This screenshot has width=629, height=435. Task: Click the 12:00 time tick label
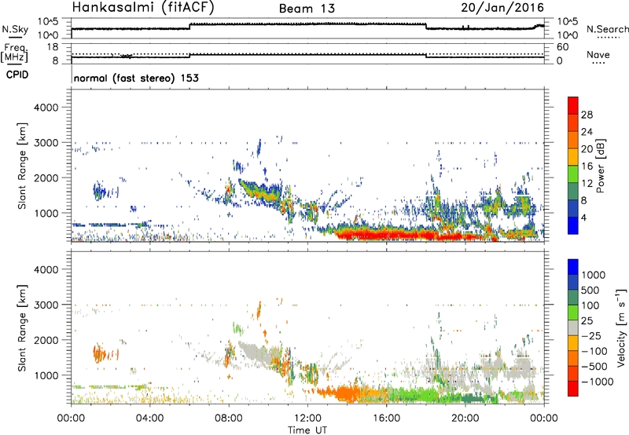coord(307,419)
